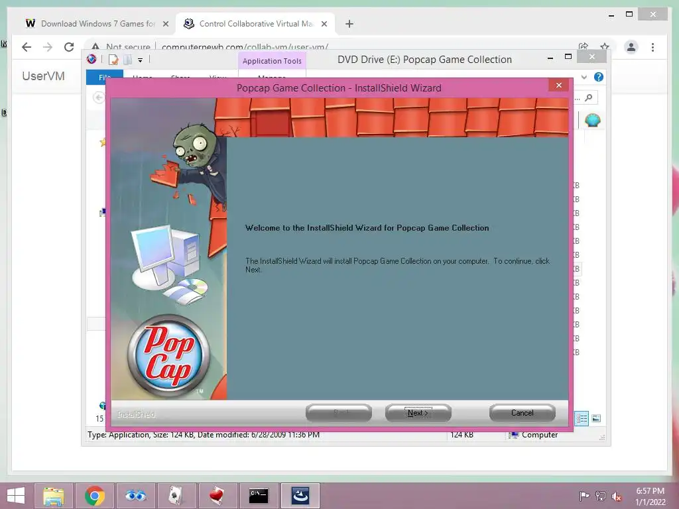Click the Chrome address bar URL
The image size is (679, 509).
tap(245, 47)
